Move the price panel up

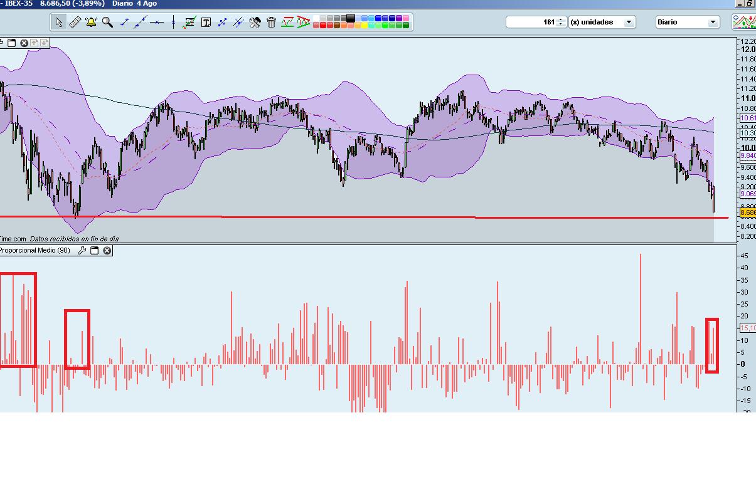coord(34,43)
